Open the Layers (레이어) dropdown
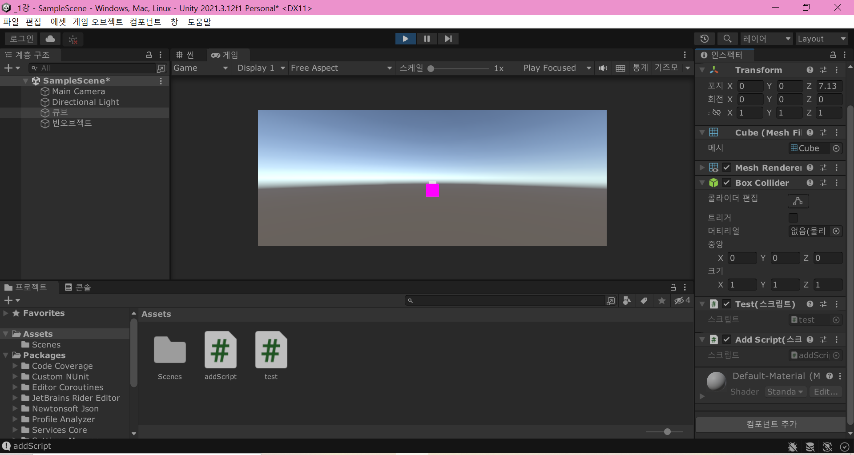 point(767,39)
